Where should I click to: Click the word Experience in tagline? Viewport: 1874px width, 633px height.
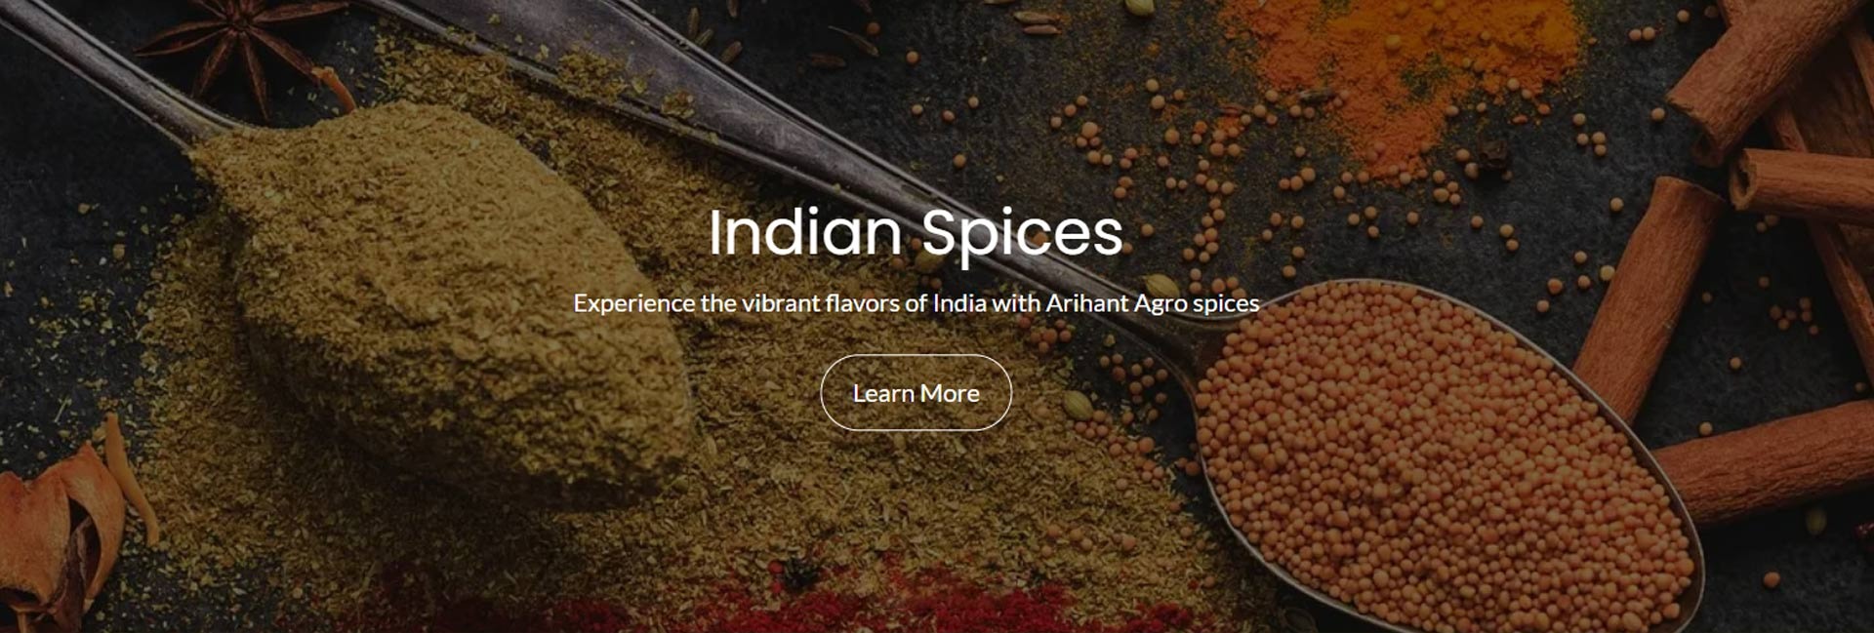pos(633,303)
